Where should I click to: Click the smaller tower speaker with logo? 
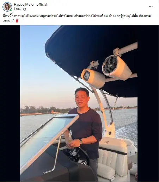tap(93, 78)
